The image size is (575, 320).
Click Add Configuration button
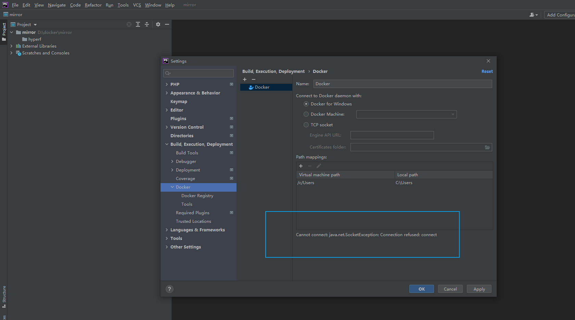[x=560, y=15]
